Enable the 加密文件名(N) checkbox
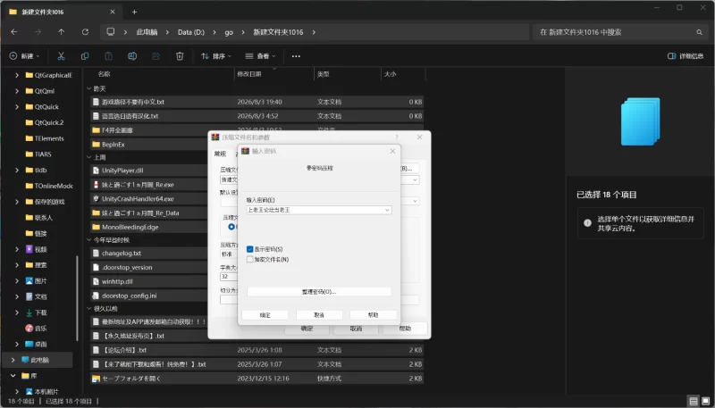This screenshot has height=408, width=715. click(x=249, y=260)
